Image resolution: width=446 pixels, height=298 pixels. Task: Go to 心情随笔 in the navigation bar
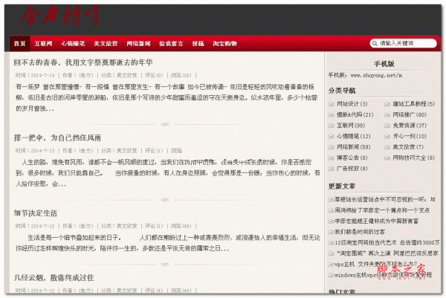point(73,44)
